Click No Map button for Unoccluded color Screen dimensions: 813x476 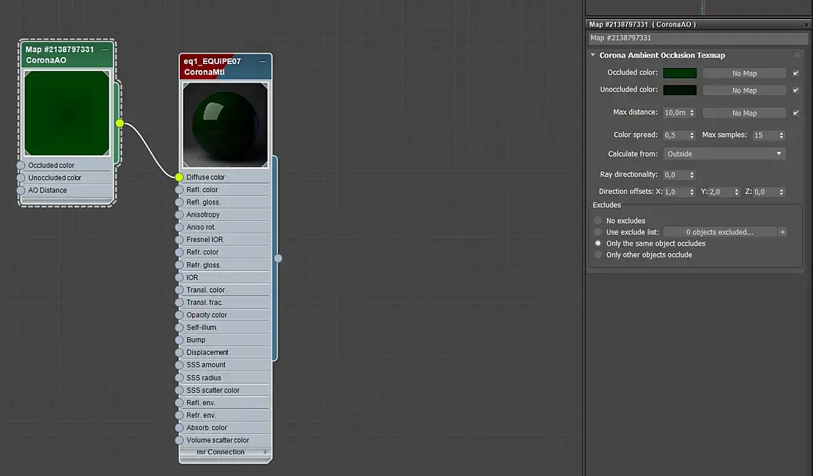click(744, 90)
